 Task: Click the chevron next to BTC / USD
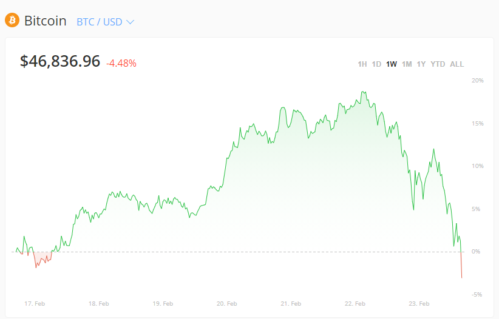coord(130,22)
